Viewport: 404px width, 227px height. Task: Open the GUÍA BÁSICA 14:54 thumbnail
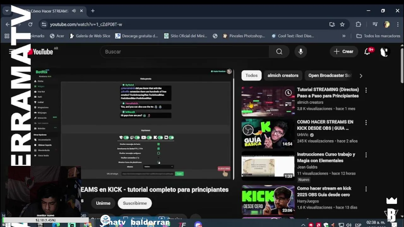[268, 134]
